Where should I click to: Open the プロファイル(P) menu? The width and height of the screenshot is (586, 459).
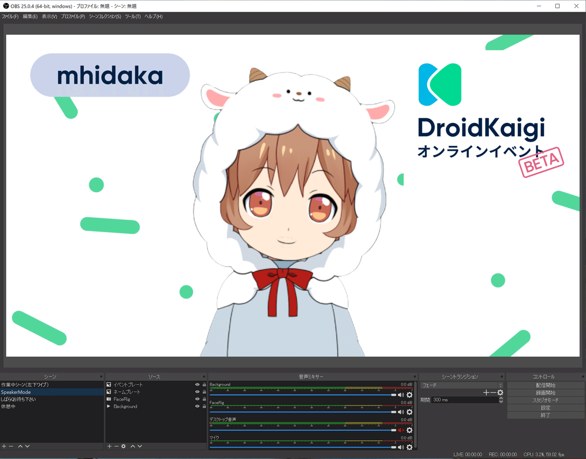tap(73, 17)
